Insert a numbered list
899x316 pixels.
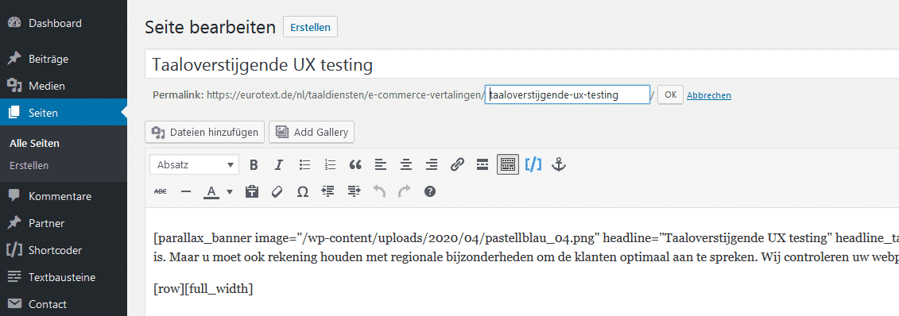[x=330, y=165]
